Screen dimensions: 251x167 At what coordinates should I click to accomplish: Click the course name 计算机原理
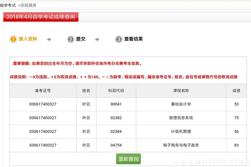point(181,131)
